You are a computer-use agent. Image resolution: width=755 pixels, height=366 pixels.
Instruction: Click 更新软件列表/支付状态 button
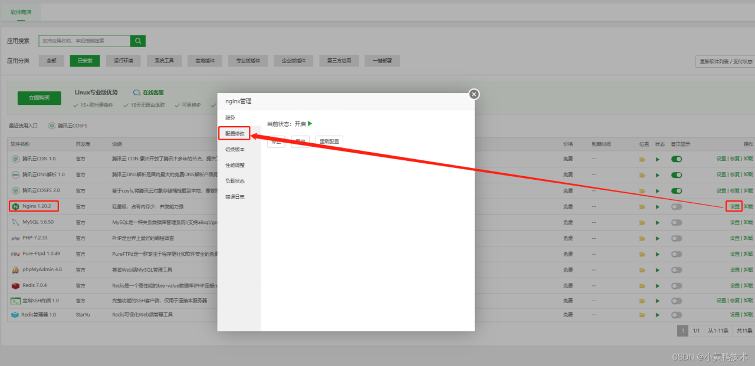point(726,61)
